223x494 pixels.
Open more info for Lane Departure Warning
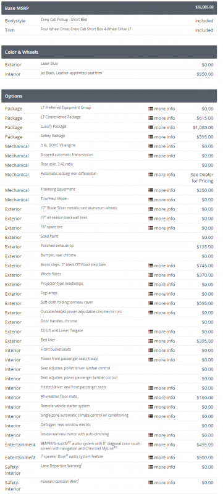point(162,467)
